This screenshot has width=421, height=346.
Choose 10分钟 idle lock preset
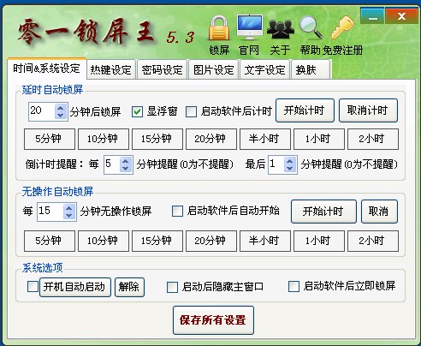[x=104, y=241]
